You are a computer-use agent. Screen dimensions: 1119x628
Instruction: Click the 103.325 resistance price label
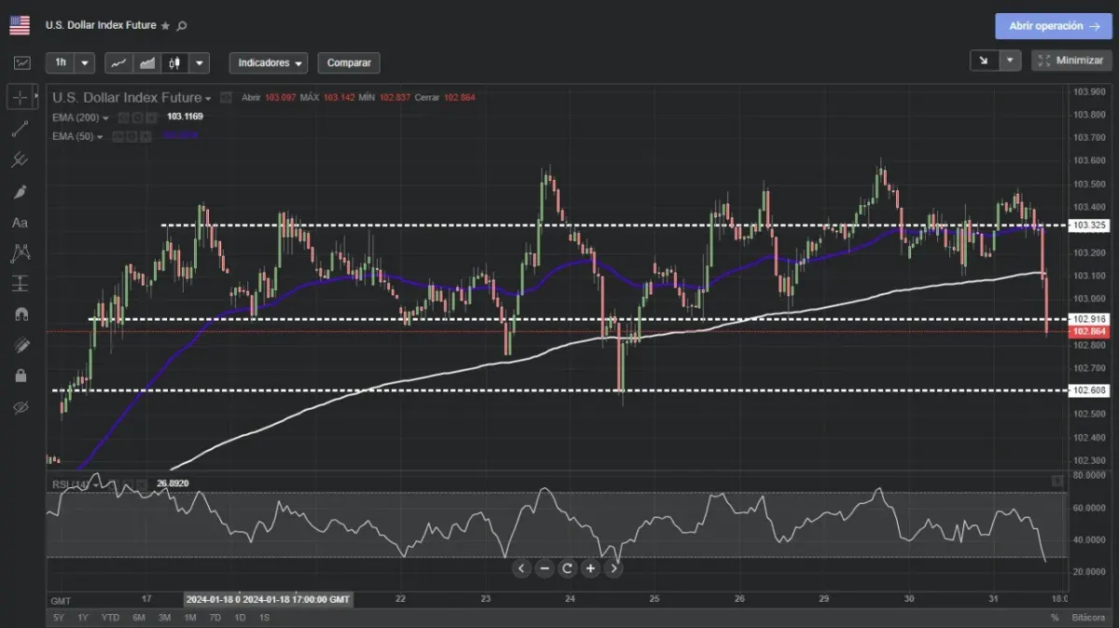pyautogui.click(x=1089, y=225)
